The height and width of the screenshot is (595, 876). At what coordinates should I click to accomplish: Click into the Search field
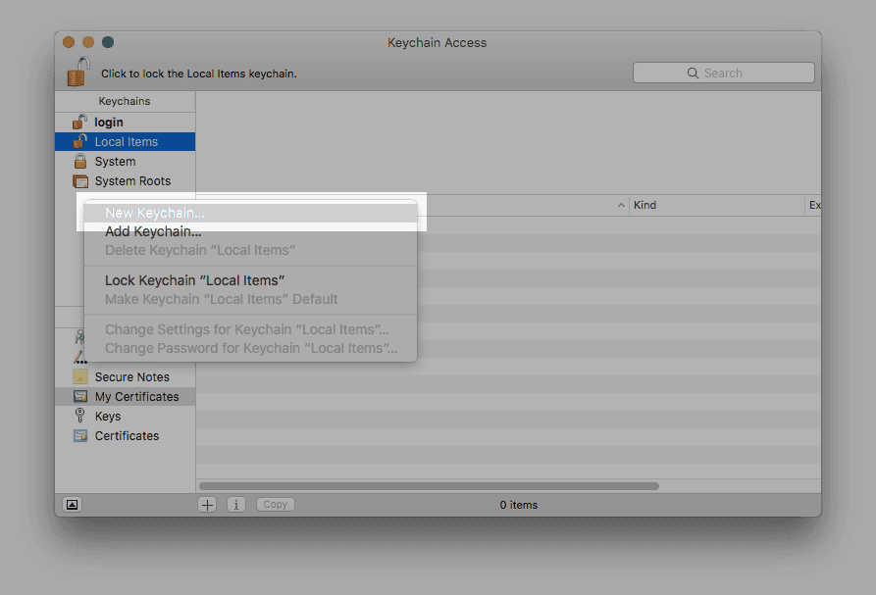click(x=723, y=73)
